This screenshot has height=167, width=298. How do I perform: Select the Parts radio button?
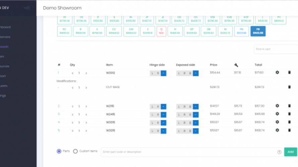[x=59, y=151]
